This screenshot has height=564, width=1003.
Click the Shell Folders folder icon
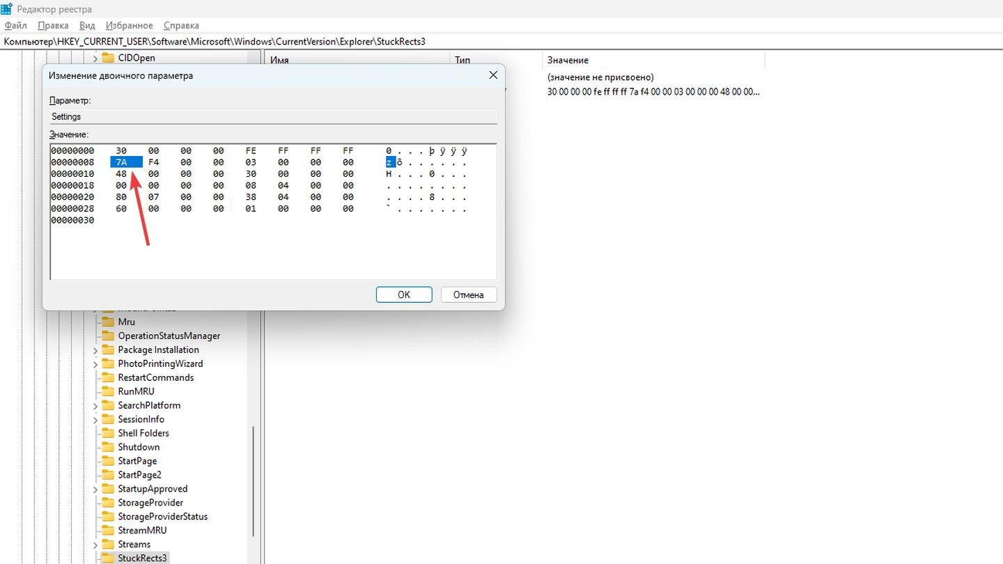click(x=107, y=433)
